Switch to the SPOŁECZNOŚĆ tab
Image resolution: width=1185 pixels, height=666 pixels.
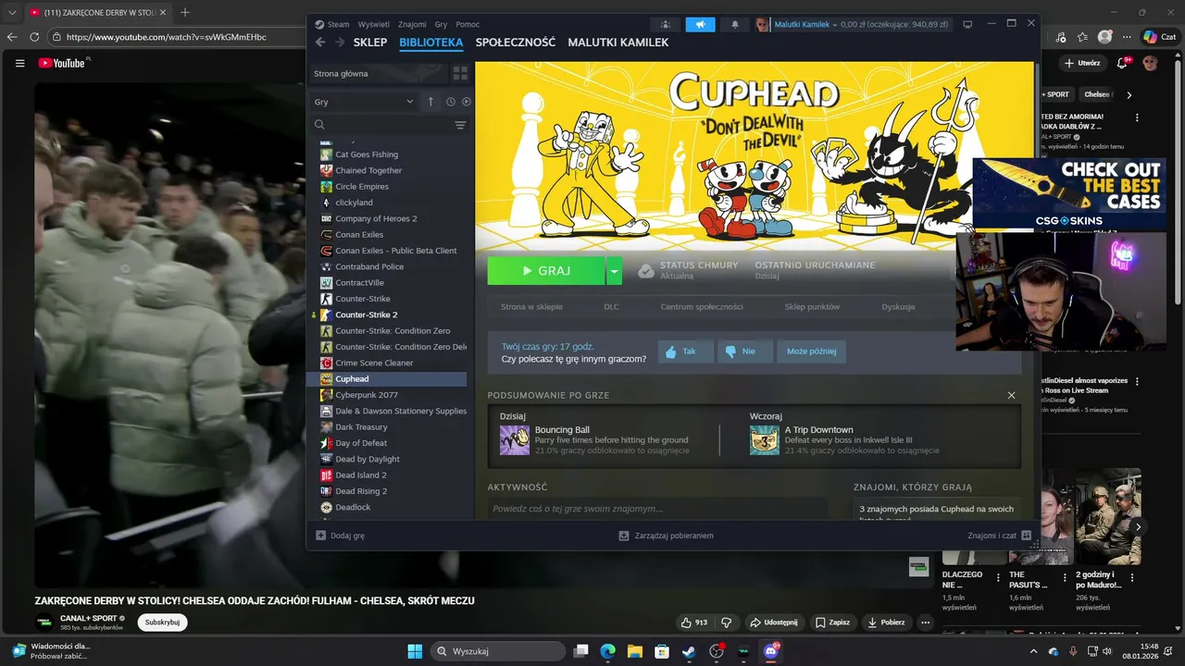tap(516, 43)
